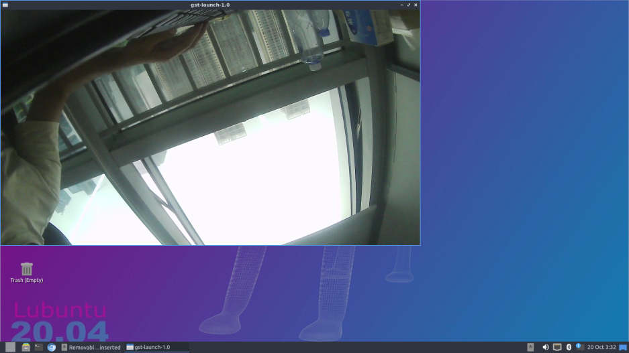Image resolution: width=629 pixels, height=353 pixels.
Task: Open the Bluetooth tray icon
Action: [569, 347]
